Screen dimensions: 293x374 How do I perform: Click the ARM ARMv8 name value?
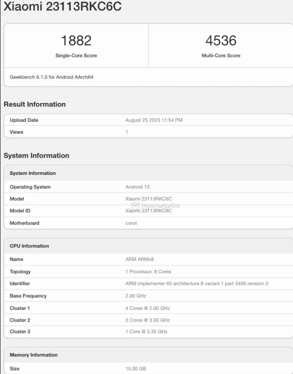[140, 259]
